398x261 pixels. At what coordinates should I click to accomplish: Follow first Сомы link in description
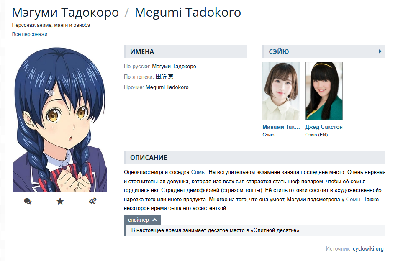[198, 172]
